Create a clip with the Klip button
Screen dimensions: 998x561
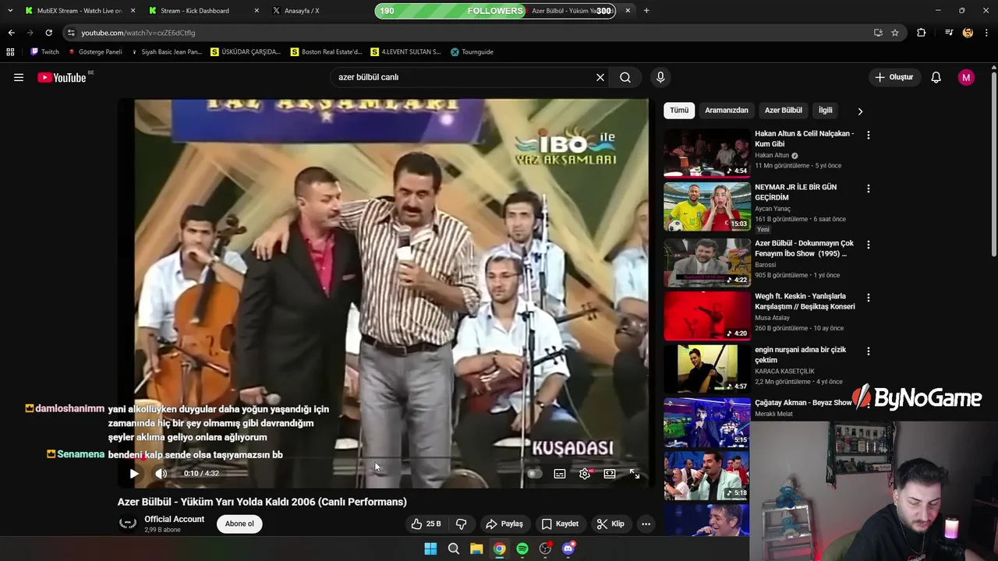pos(610,524)
